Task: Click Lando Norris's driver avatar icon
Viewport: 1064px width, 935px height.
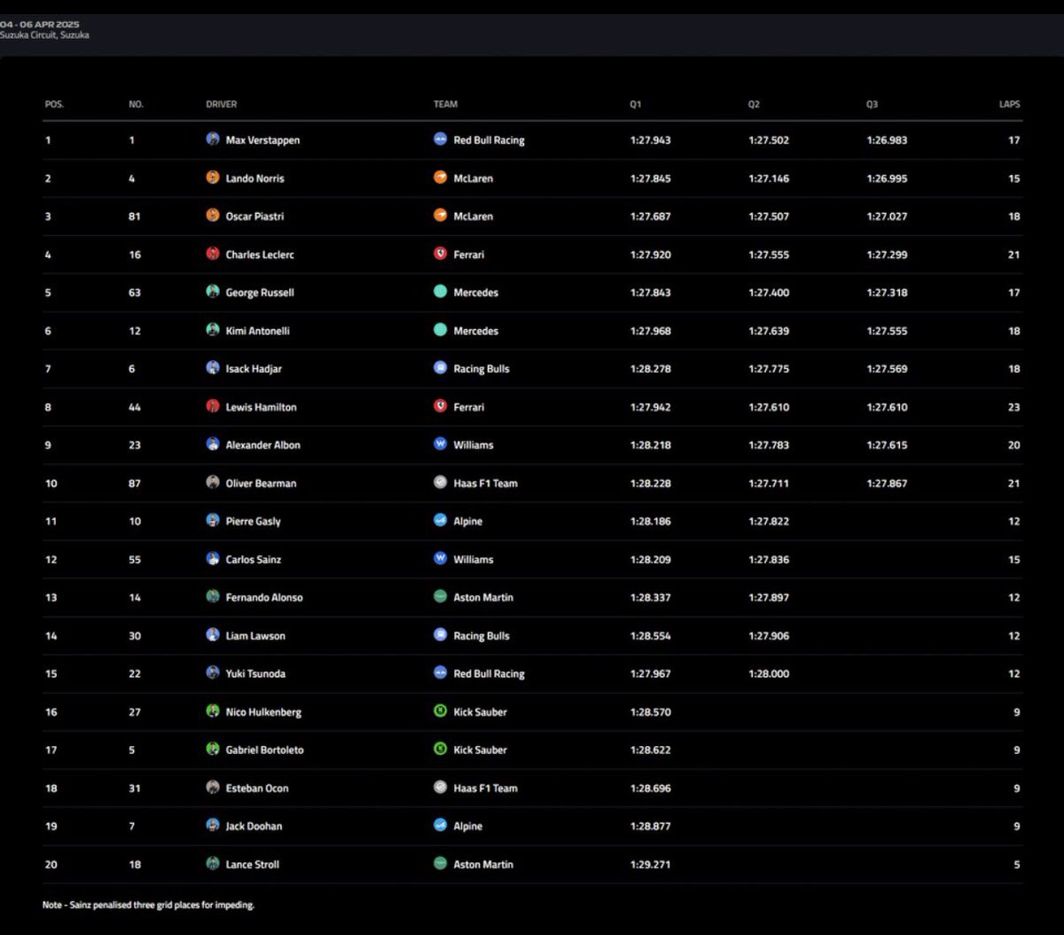Action: pyautogui.click(x=213, y=177)
